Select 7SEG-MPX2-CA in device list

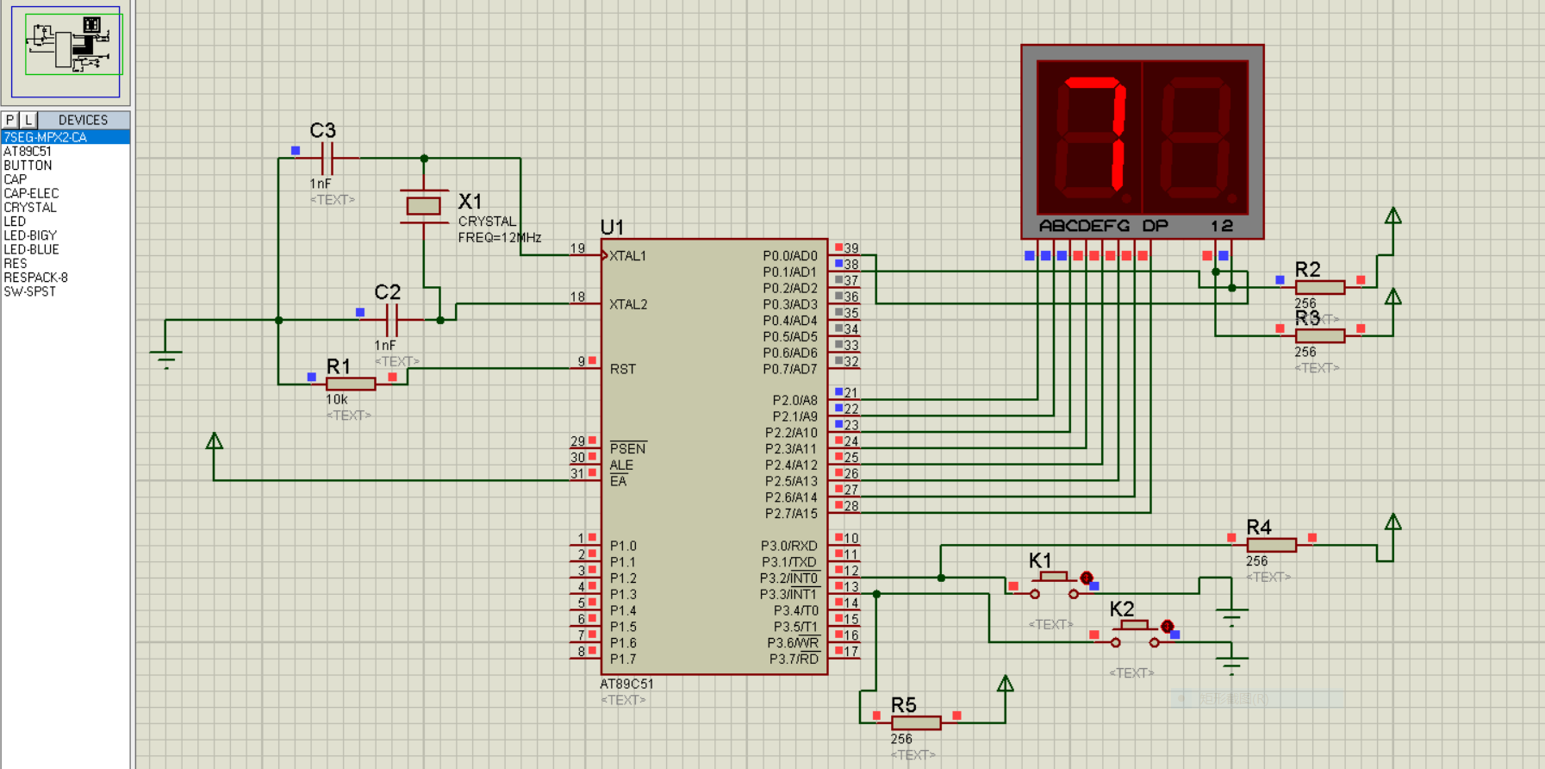(x=65, y=137)
